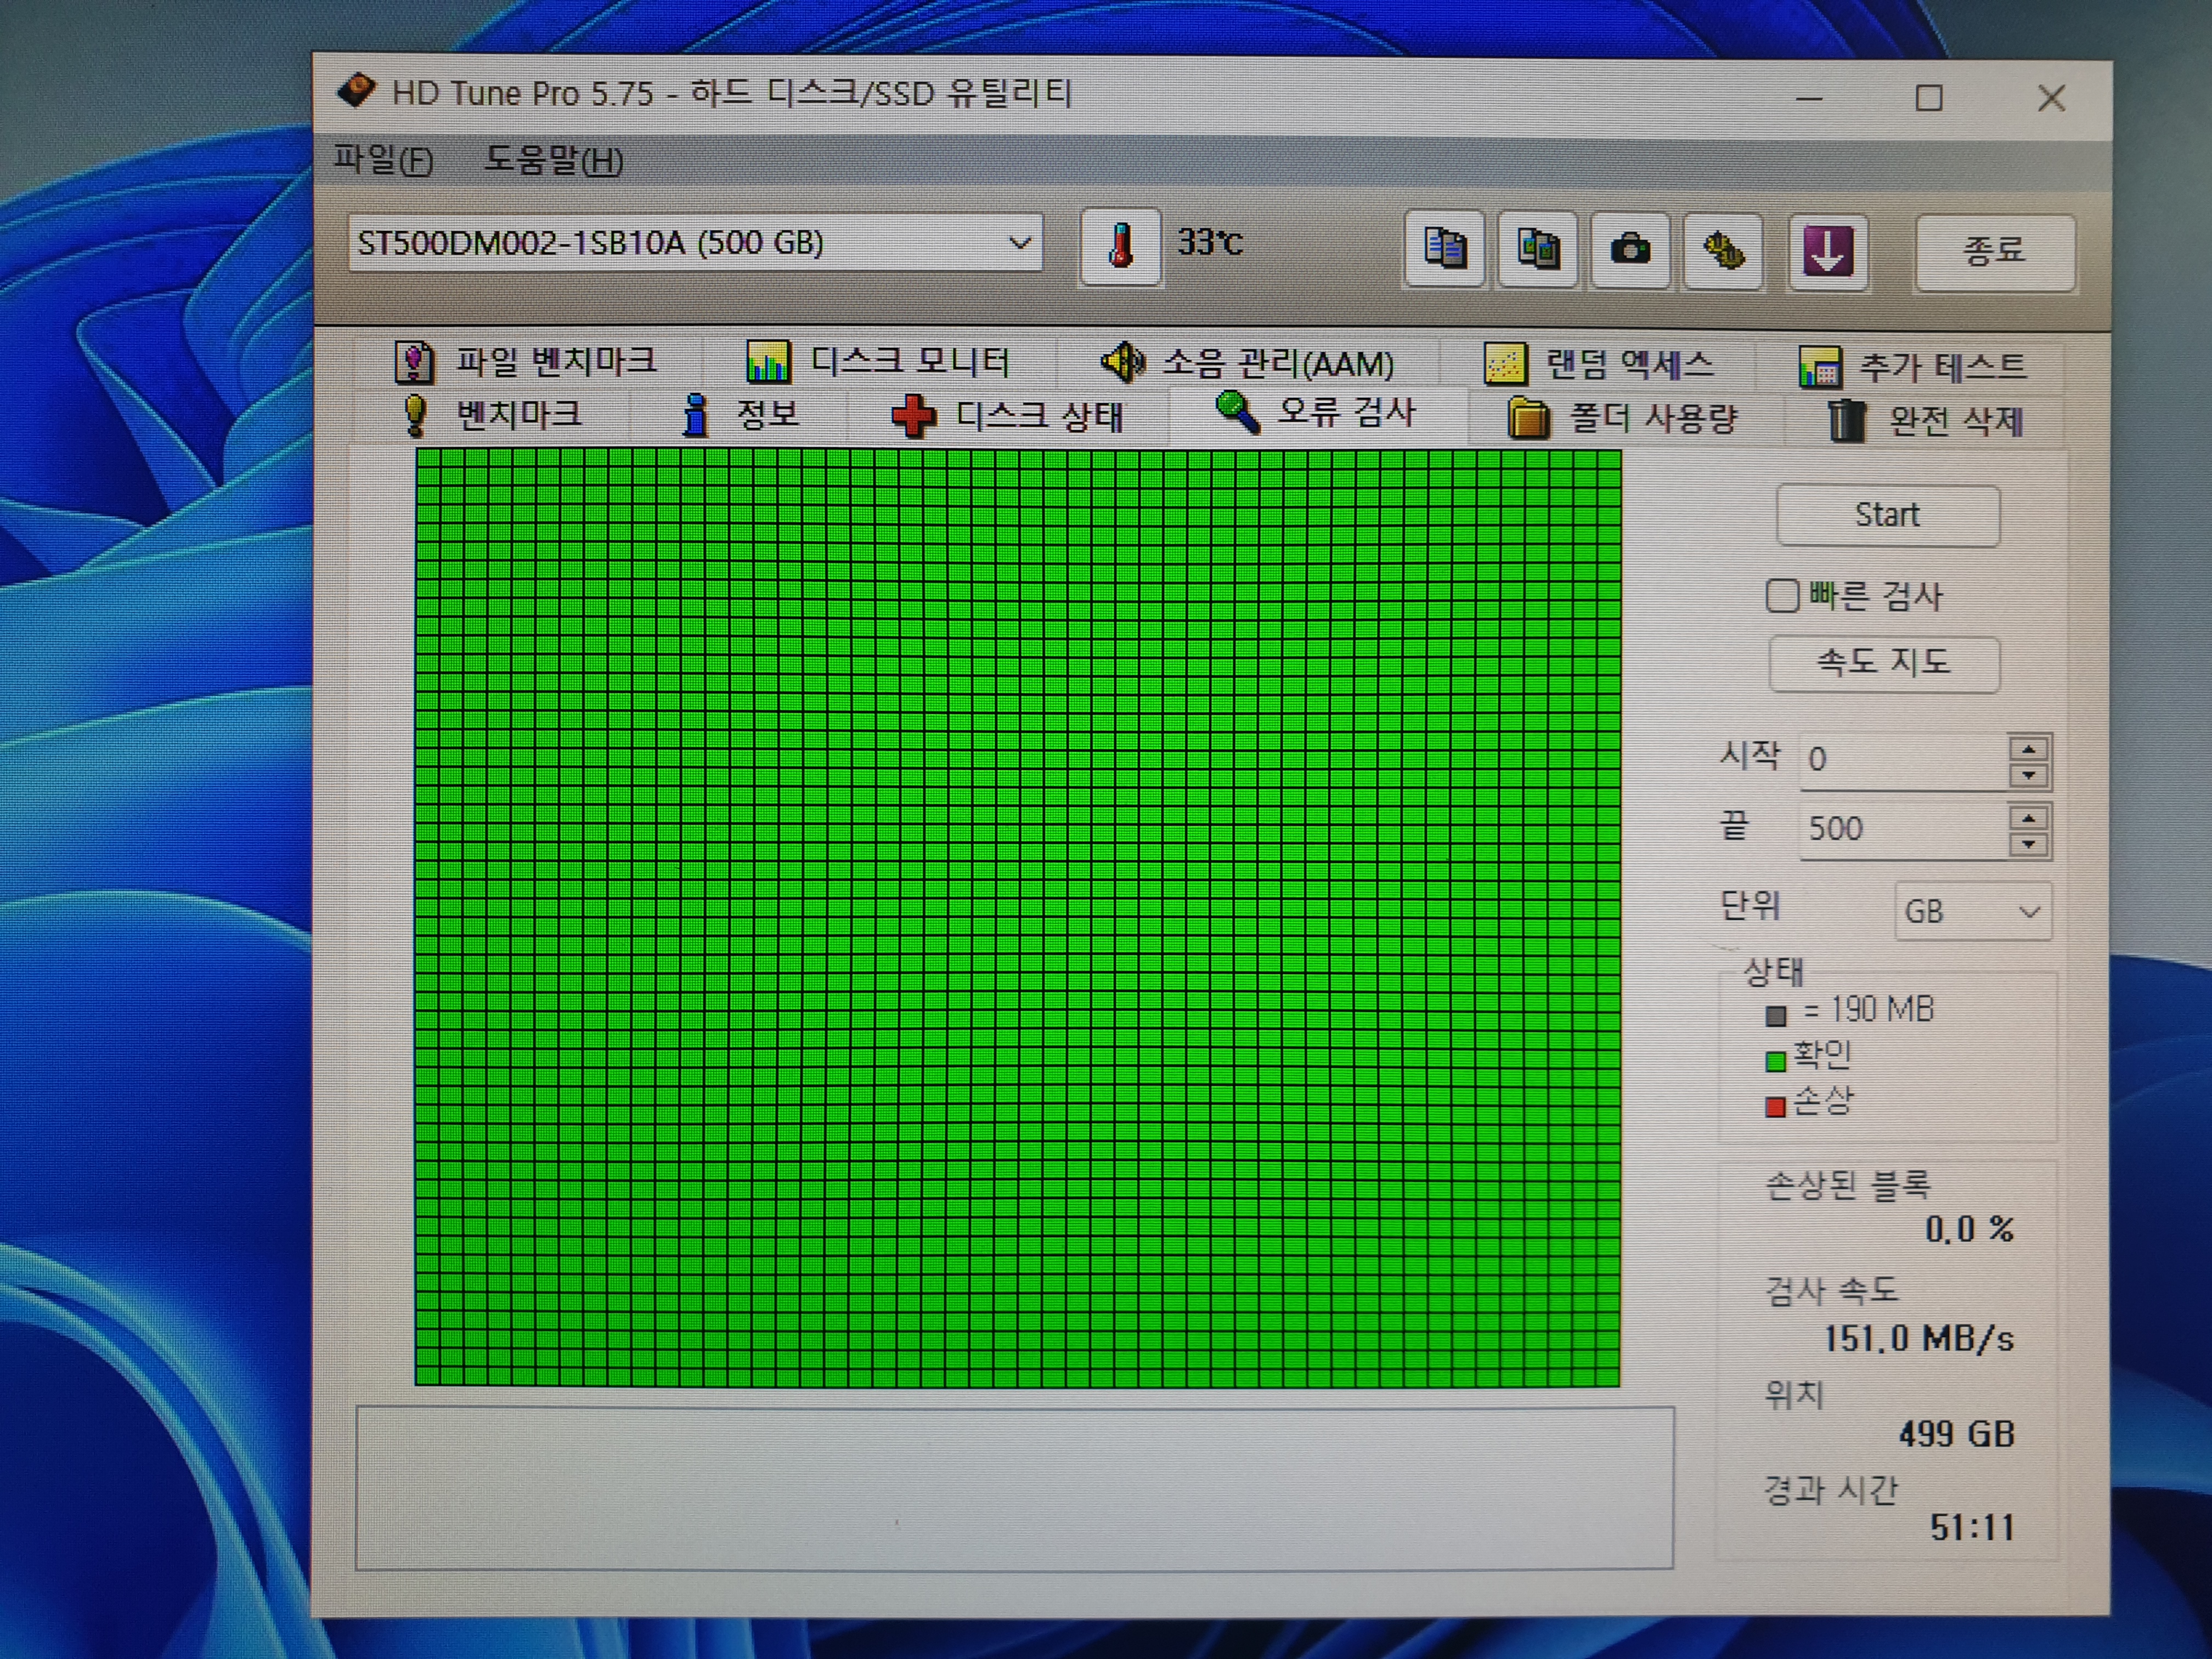Click the 시작 value input field
Screen dimensions: 2212x1659
point(1903,759)
